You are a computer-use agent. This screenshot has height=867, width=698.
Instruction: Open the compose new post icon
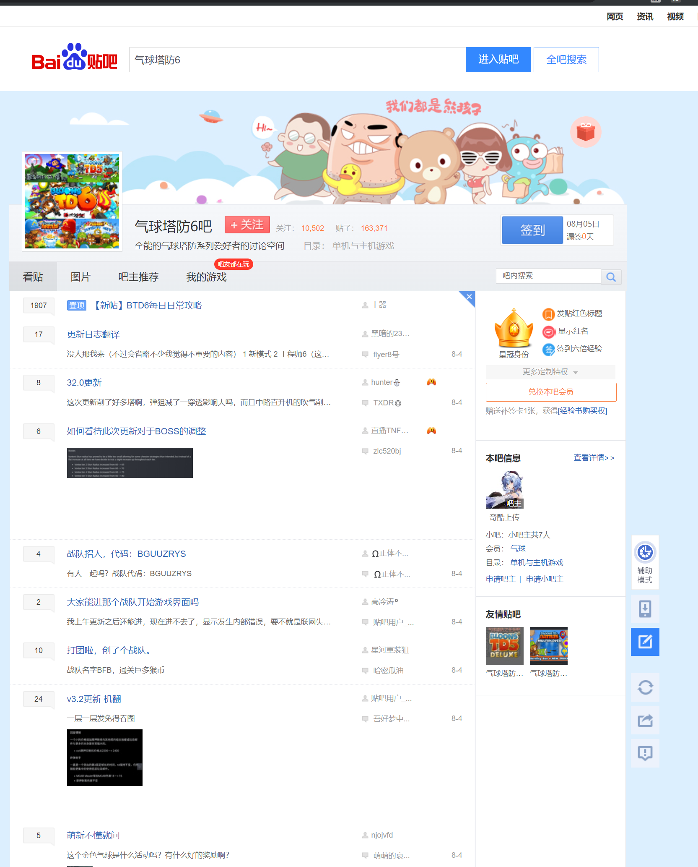(x=645, y=642)
